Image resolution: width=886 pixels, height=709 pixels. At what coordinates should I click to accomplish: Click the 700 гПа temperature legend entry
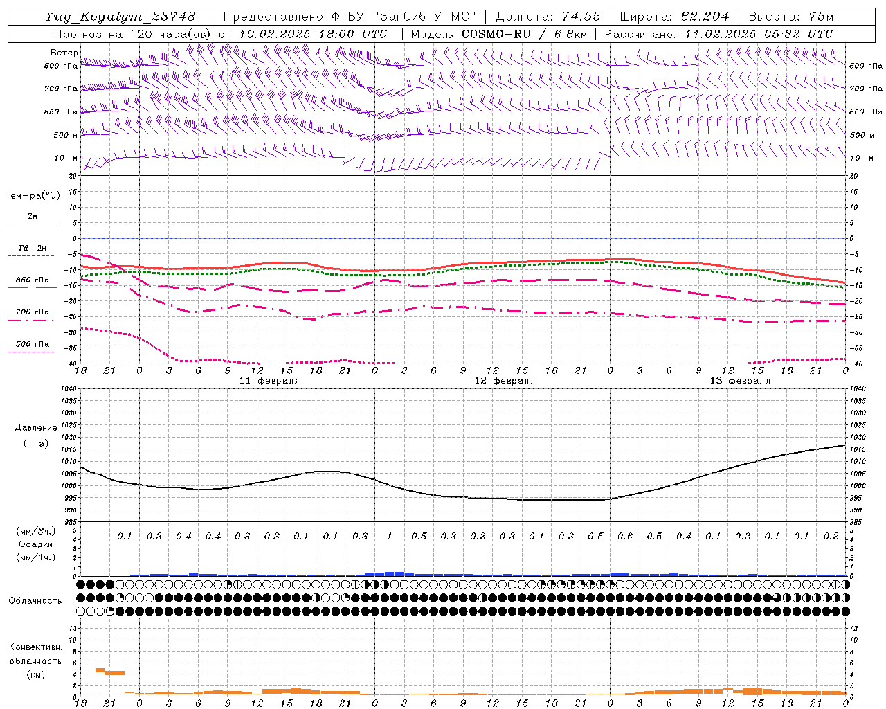pos(33,312)
